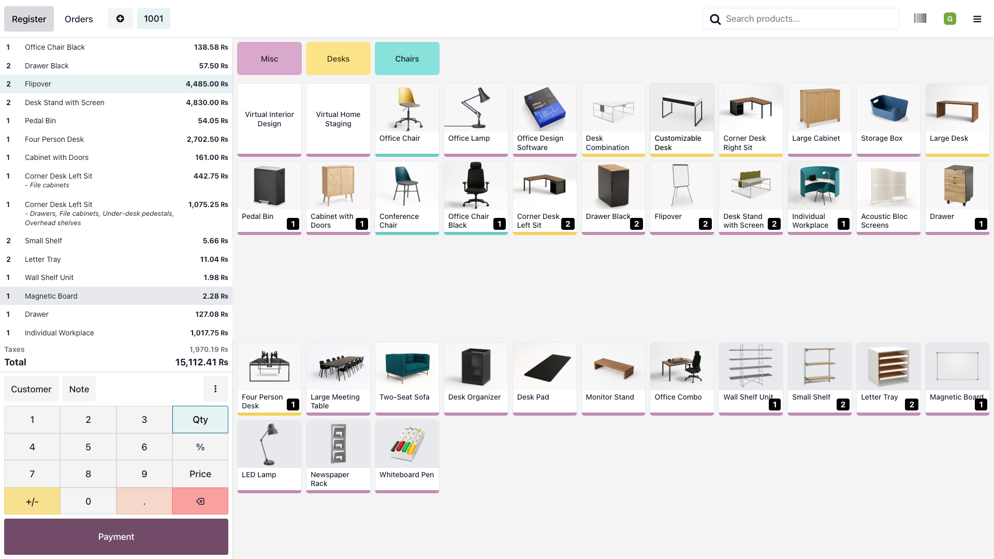Select the percent discount mode
Screen dimensions: 994x559
point(200,447)
